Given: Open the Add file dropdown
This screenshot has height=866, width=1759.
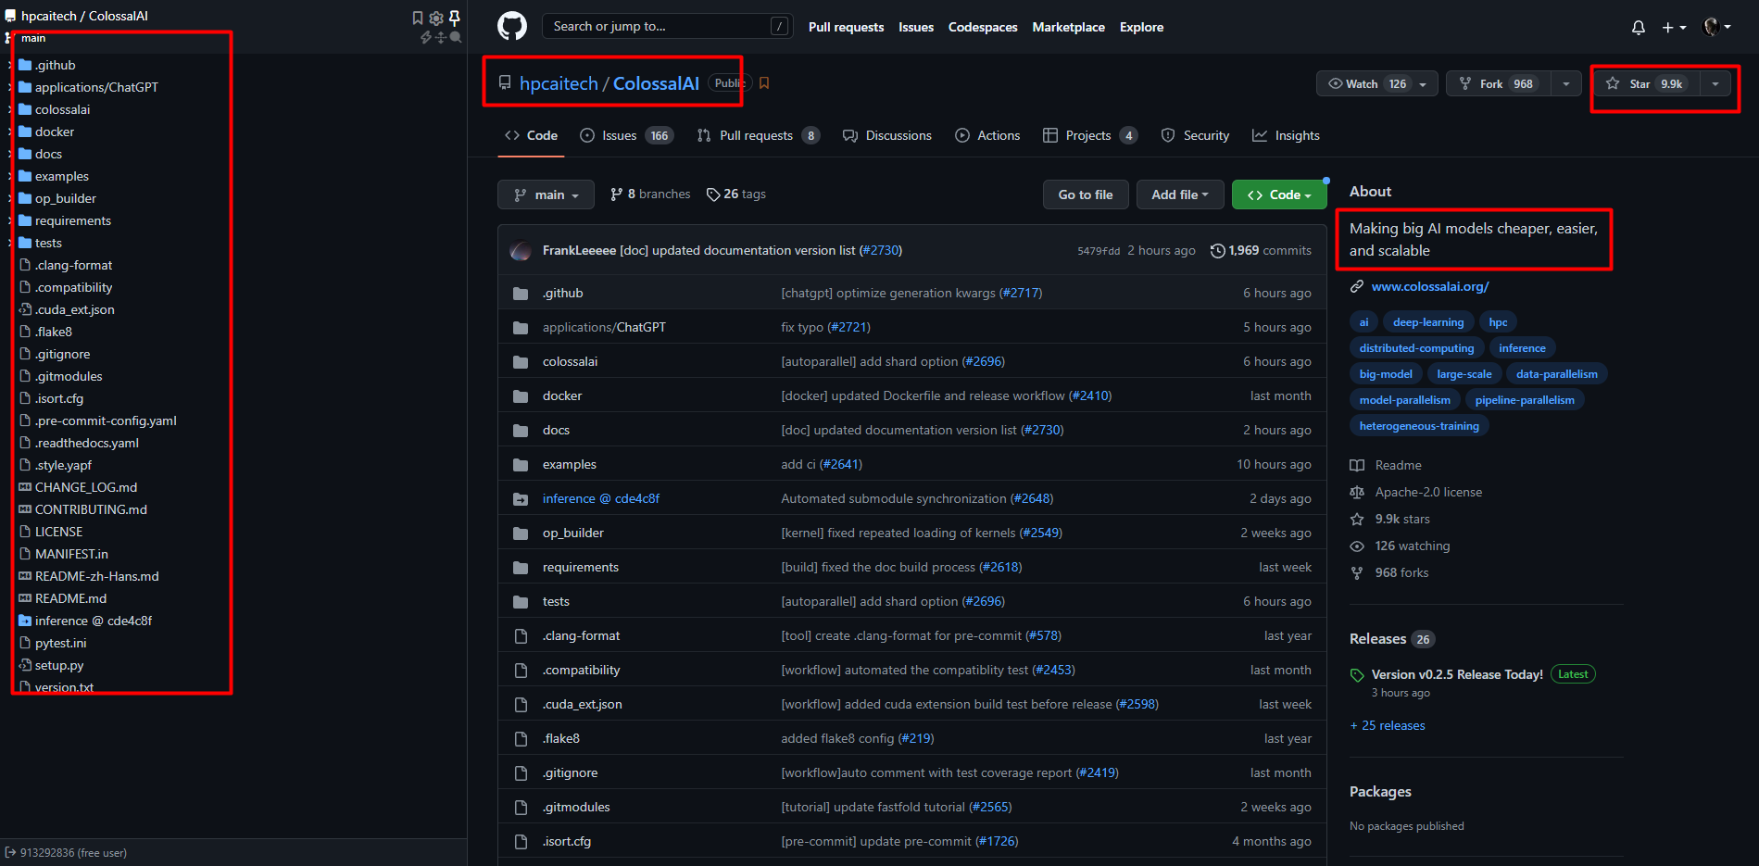Looking at the screenshot, I should click(1180, 195).
